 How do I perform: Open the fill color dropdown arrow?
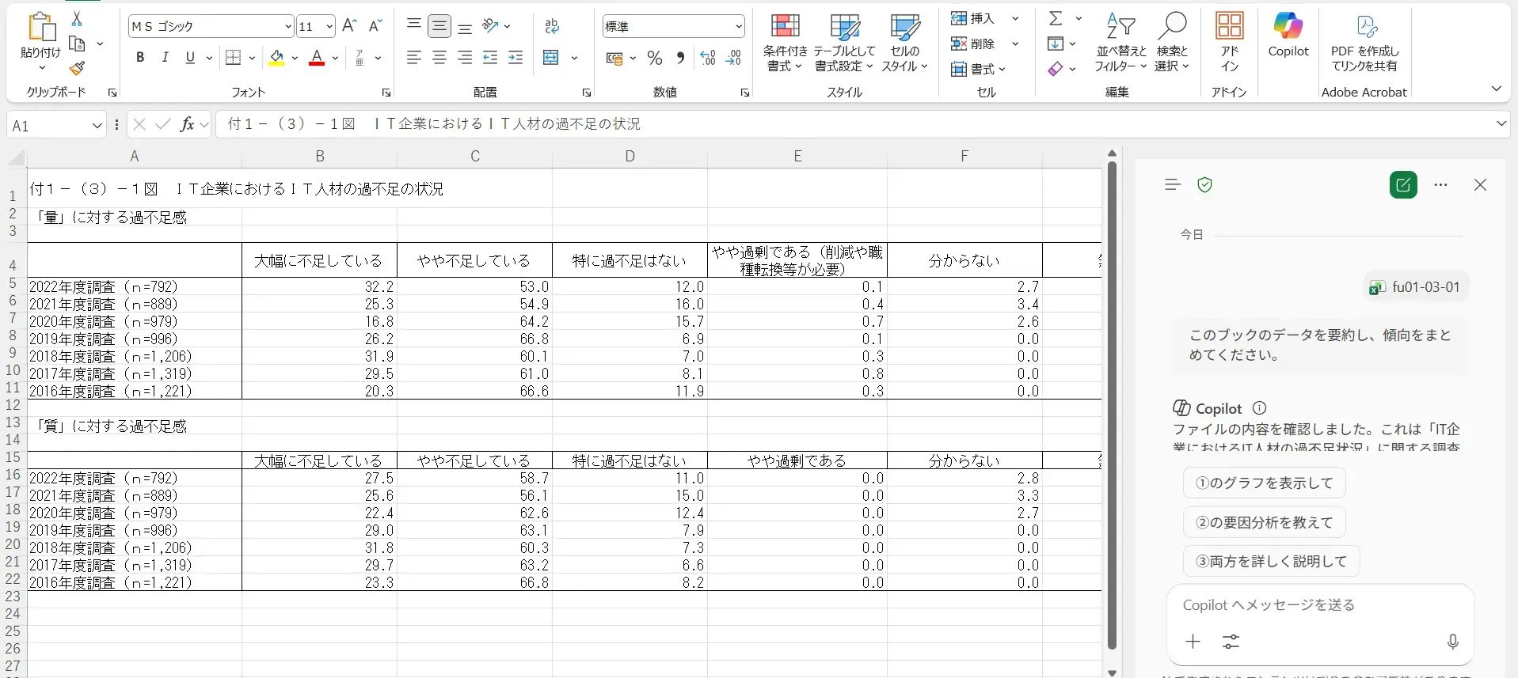pyautogui.click(x=295, y=58)
